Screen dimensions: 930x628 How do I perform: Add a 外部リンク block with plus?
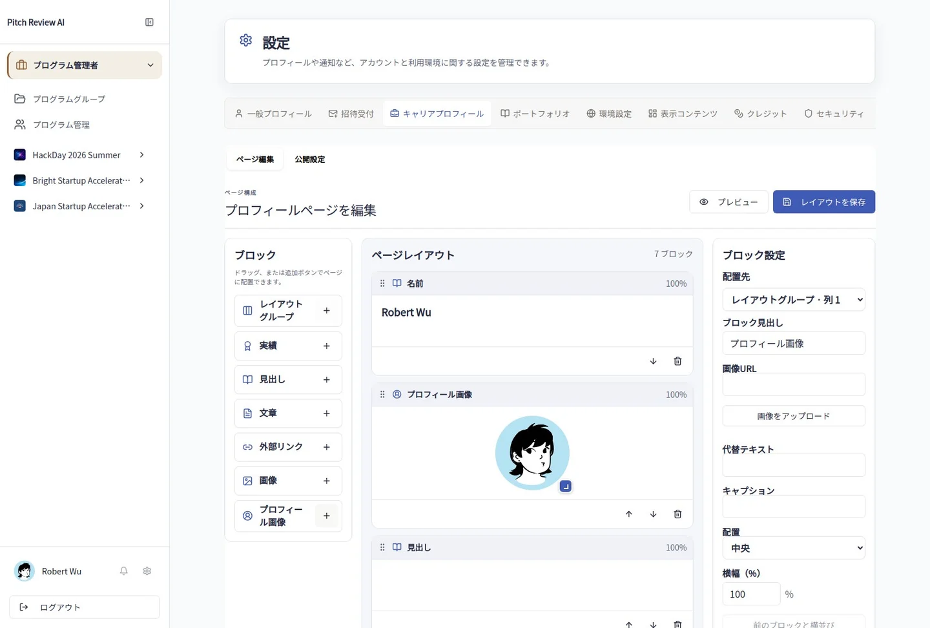pos(327,447)
